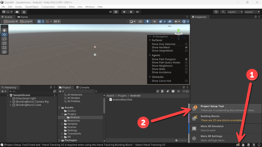Collapse the Obstacles section

pos(150,77)
